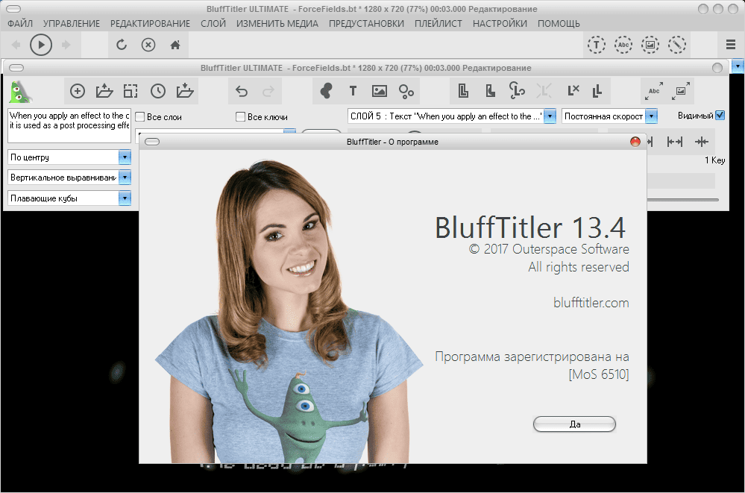Close the О программе dialog with red button
This screenshot has width=745, height=493.
click(x=635, y=142)
